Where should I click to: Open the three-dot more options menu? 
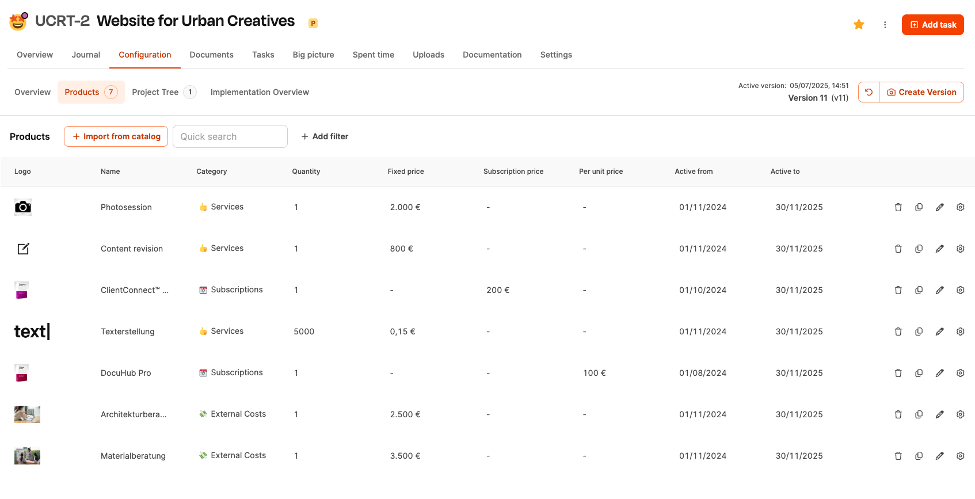885,25
